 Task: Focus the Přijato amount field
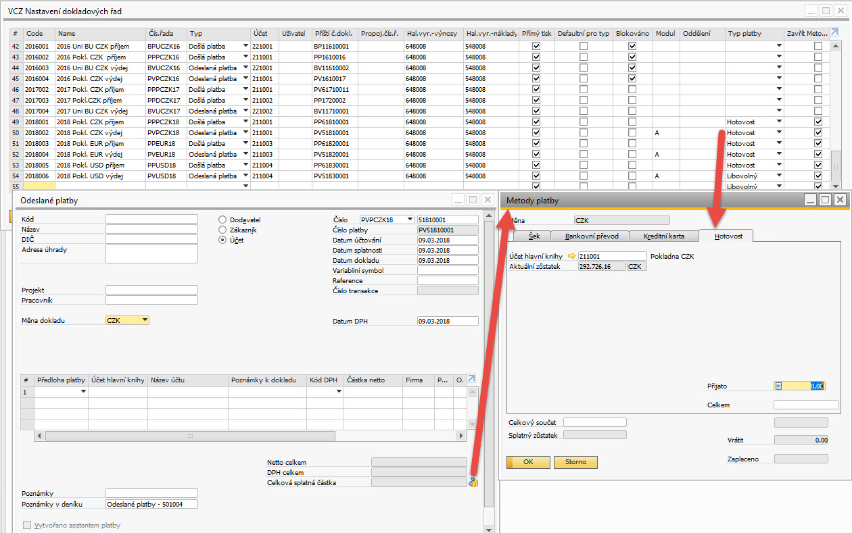coord(799,386)
